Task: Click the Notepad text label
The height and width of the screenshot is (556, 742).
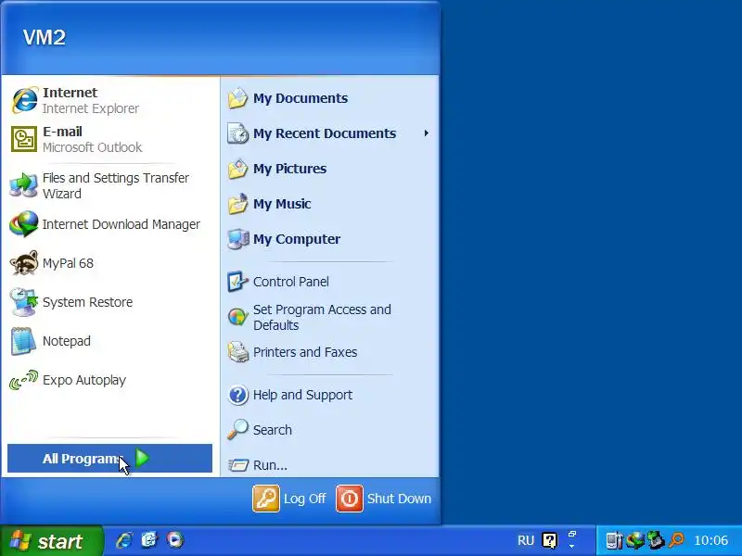Action: (67, 341)
